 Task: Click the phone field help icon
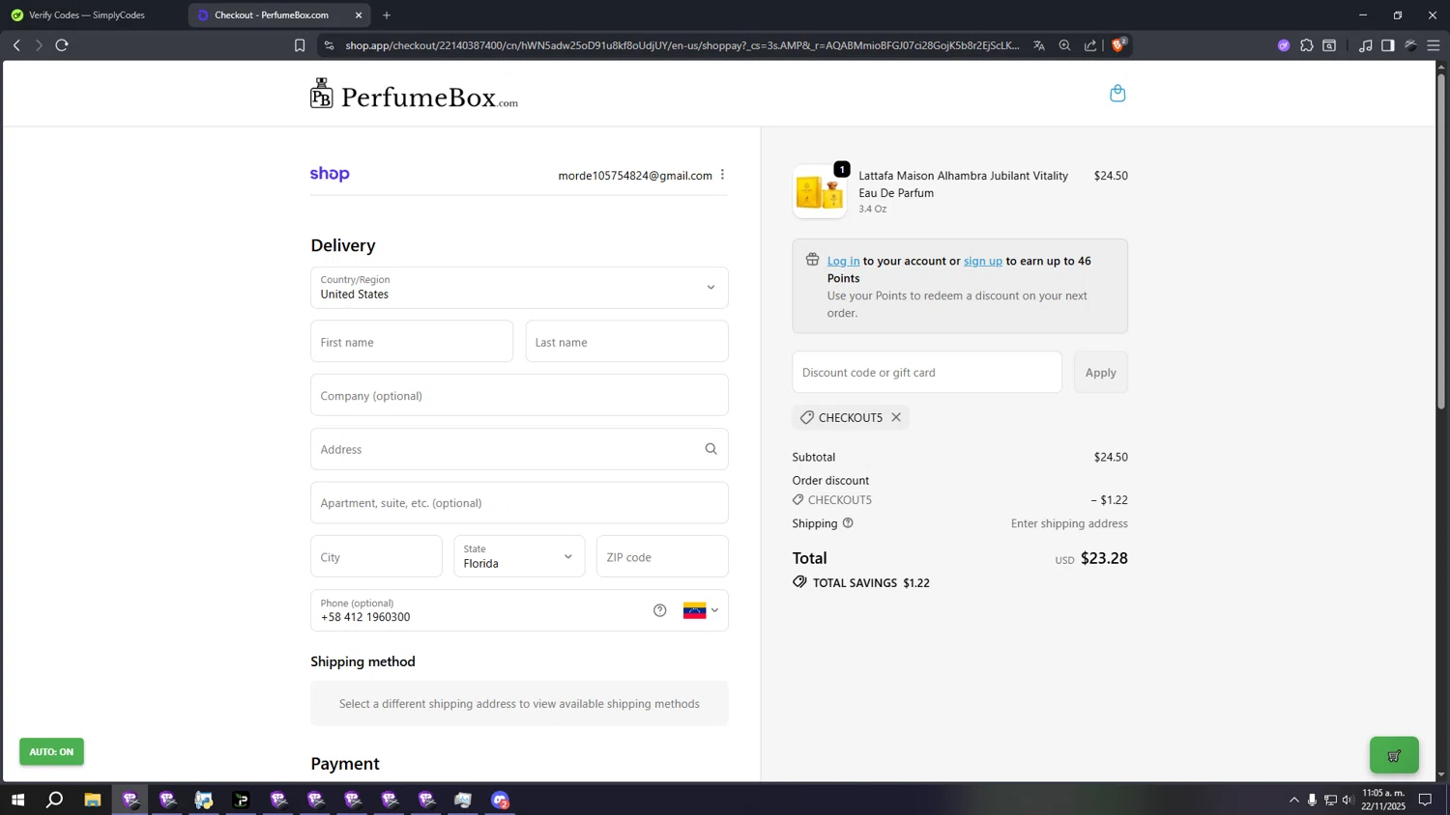659,610
